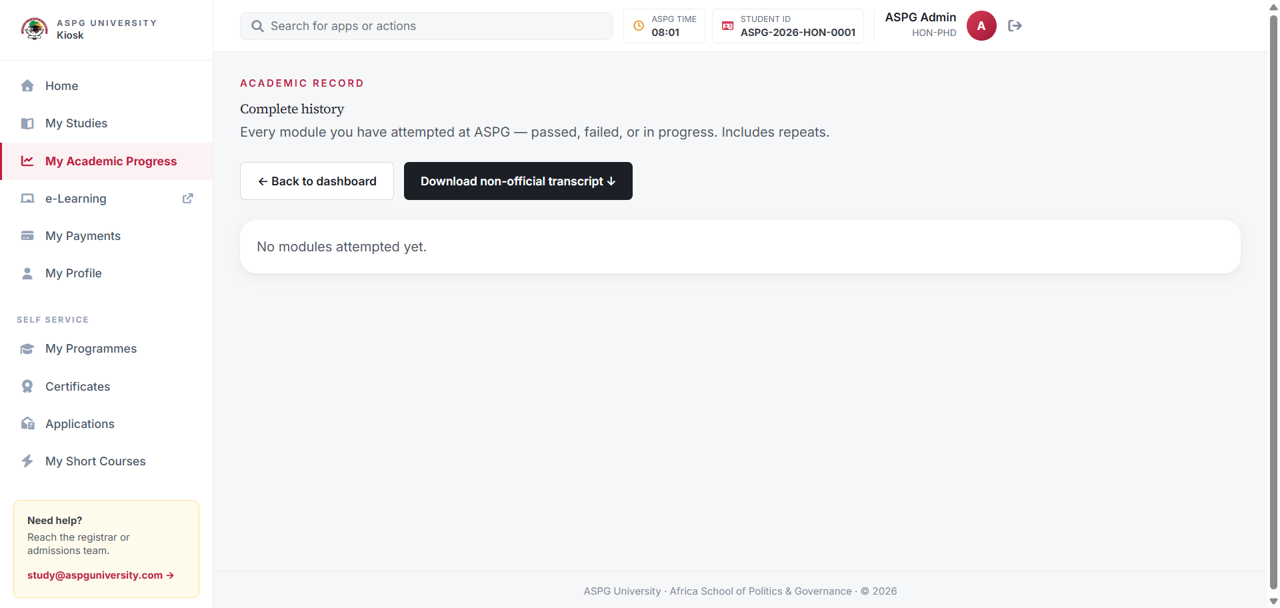Open My Studies in sidebar

107,123
